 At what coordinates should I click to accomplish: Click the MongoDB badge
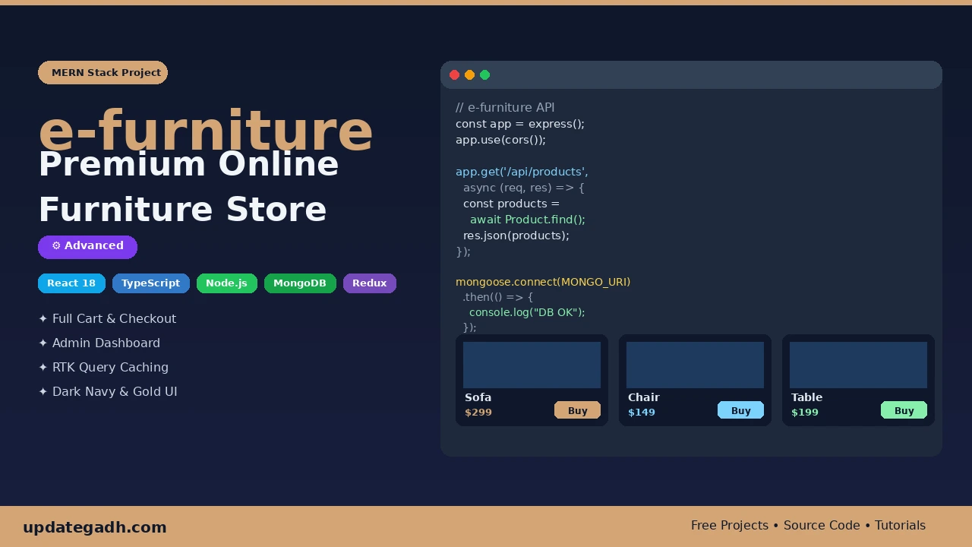coord(300,283)
